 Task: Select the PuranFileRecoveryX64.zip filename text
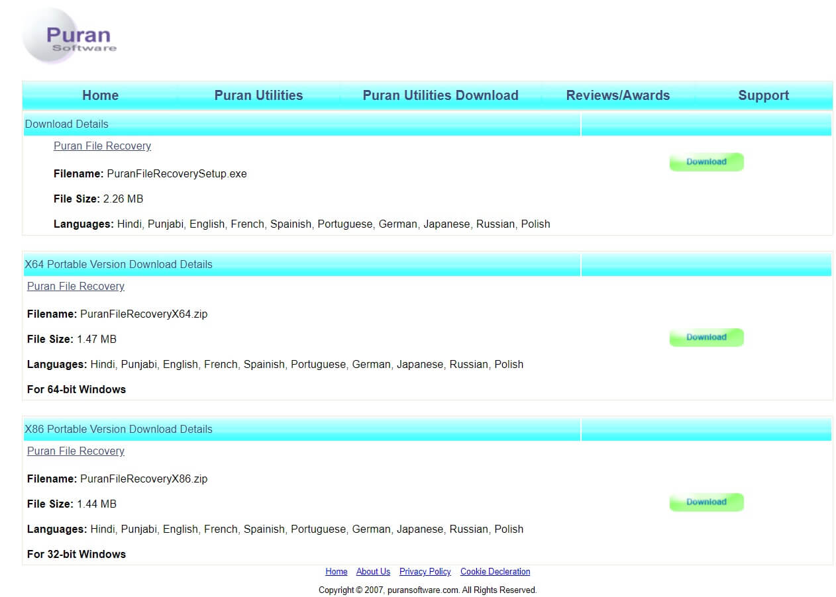[144, 314]
